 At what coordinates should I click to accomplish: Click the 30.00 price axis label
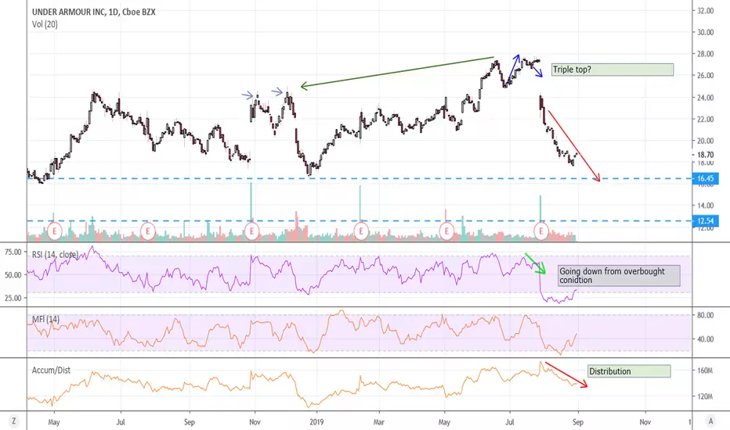pos(705,32)
